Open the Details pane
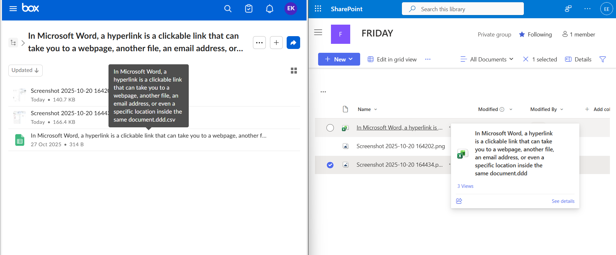 (x=578, y=59)
